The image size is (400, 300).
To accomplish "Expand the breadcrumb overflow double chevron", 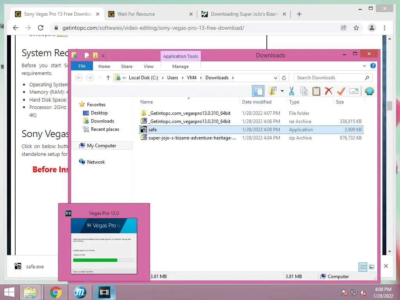I will [124, 78].
